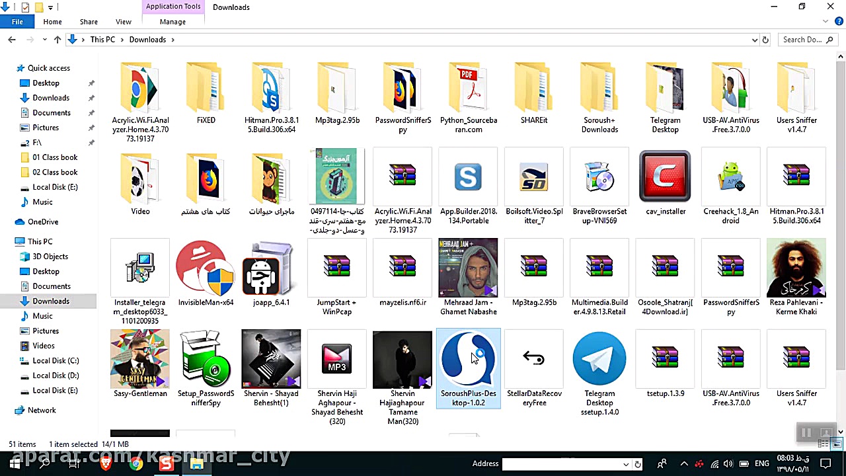
Task: Select the StellarDataRecoveryFree file
Action: pyautogui.click(x=534, y=370)
